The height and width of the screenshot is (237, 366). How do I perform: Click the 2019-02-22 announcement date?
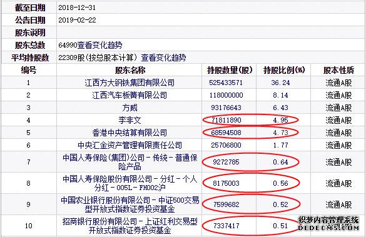[77, 20]
